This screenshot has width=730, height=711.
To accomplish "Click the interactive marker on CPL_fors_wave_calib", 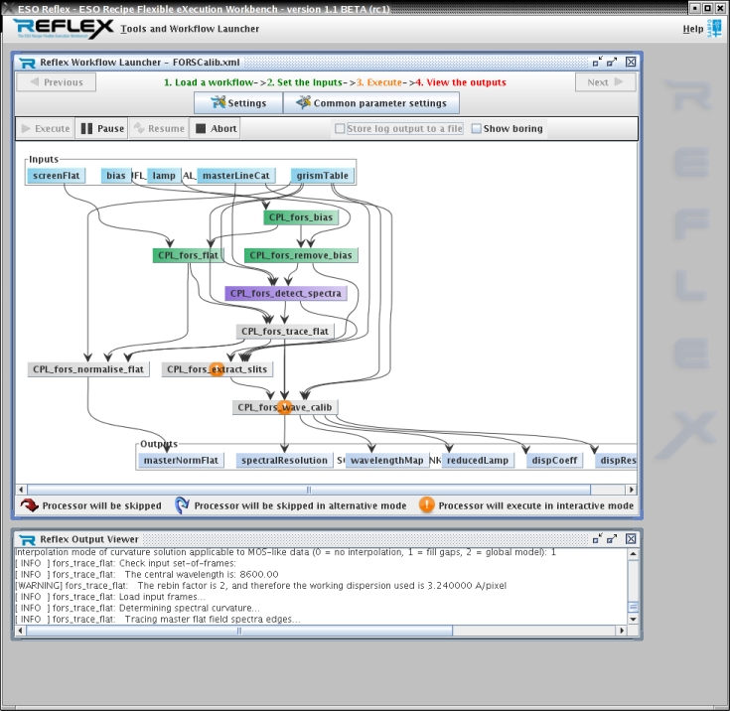I will 285,407.
